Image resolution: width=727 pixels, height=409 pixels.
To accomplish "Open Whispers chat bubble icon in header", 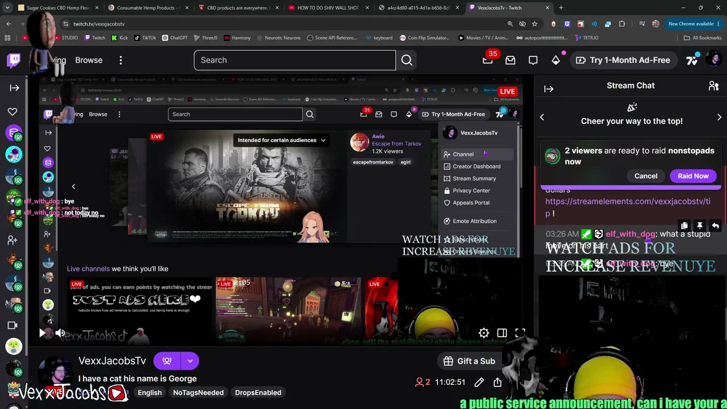I will click(x=533, y=60).
